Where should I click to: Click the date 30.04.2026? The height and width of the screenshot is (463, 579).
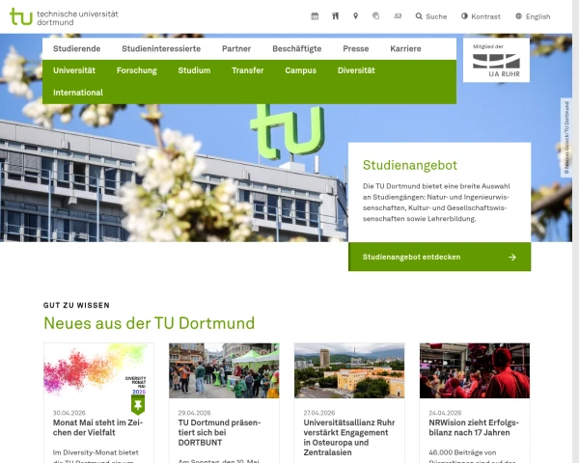point(69,413)
